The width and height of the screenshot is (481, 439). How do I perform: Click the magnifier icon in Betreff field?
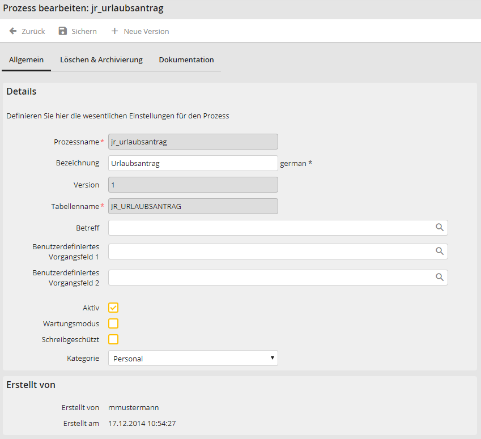click(439, 228)
